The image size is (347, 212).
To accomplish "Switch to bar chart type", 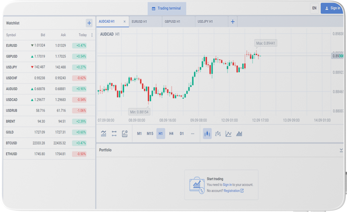I will 218,133.
